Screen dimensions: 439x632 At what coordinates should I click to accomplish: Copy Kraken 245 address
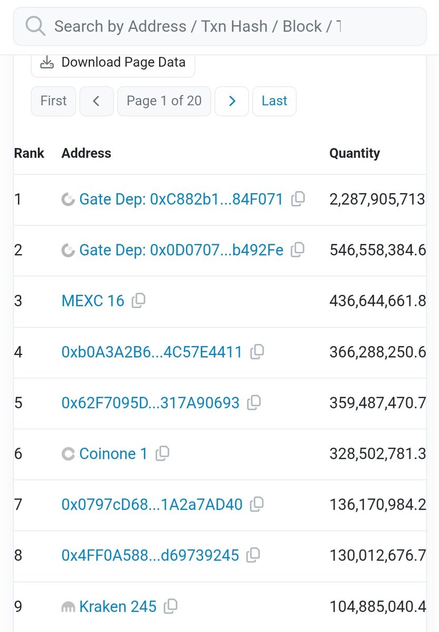pyautogui.click(x=171, y=606)
